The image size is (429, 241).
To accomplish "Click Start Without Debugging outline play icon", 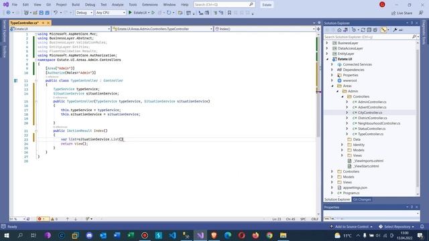I will point(154,13).
